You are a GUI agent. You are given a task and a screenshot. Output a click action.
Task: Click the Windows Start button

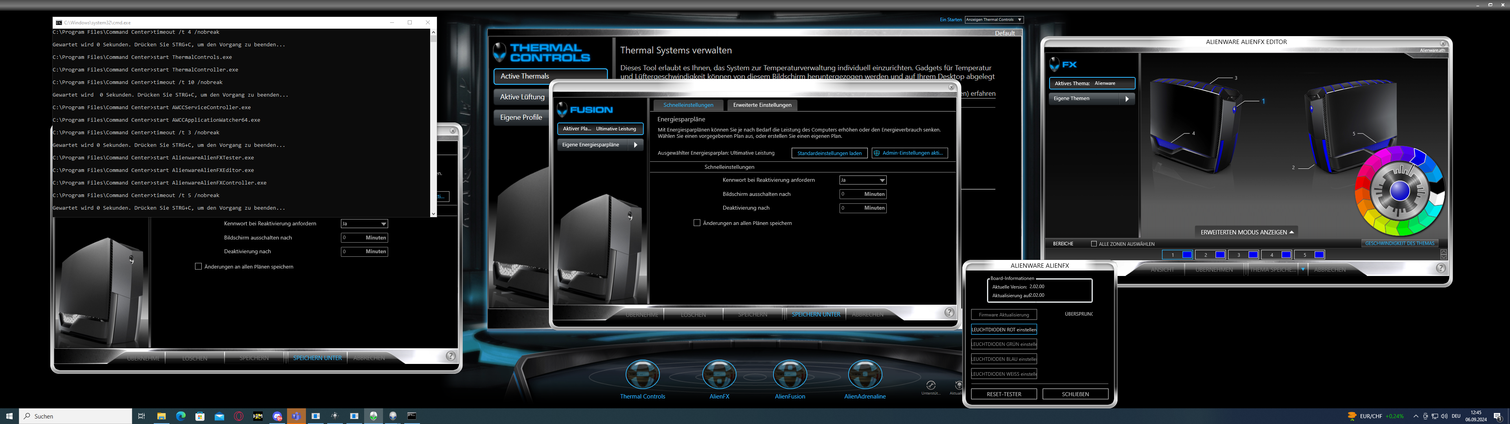9,416
